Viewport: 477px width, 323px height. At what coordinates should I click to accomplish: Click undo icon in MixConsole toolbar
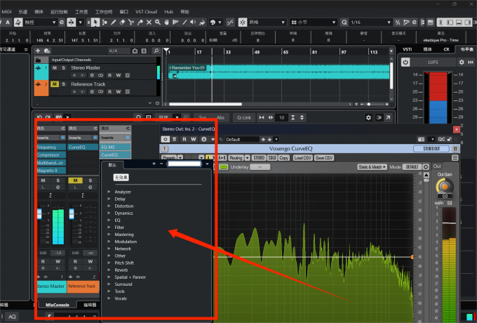coord(39,117)
